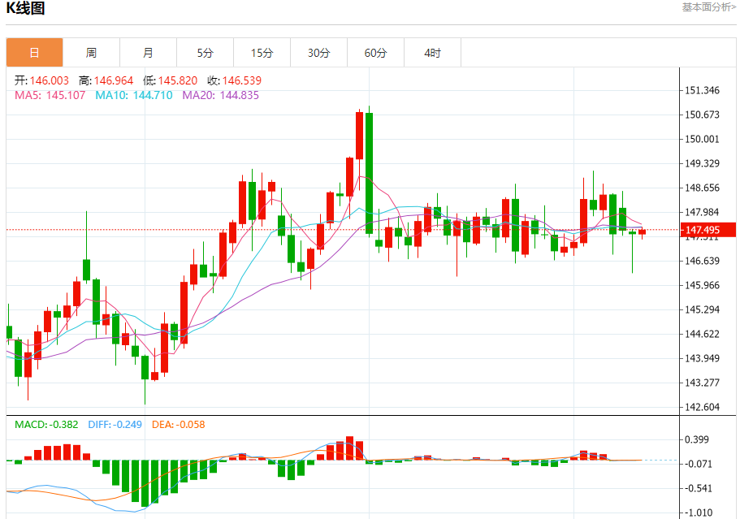Click the 151.346 price axis label
Image resolution: width=740 pixels, height=519 pixels.
(703, 90)
